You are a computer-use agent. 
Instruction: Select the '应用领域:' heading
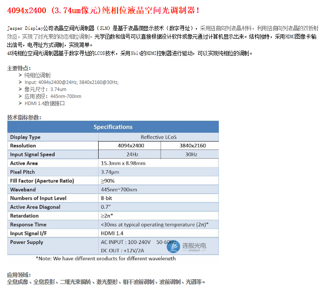point(19,275)
